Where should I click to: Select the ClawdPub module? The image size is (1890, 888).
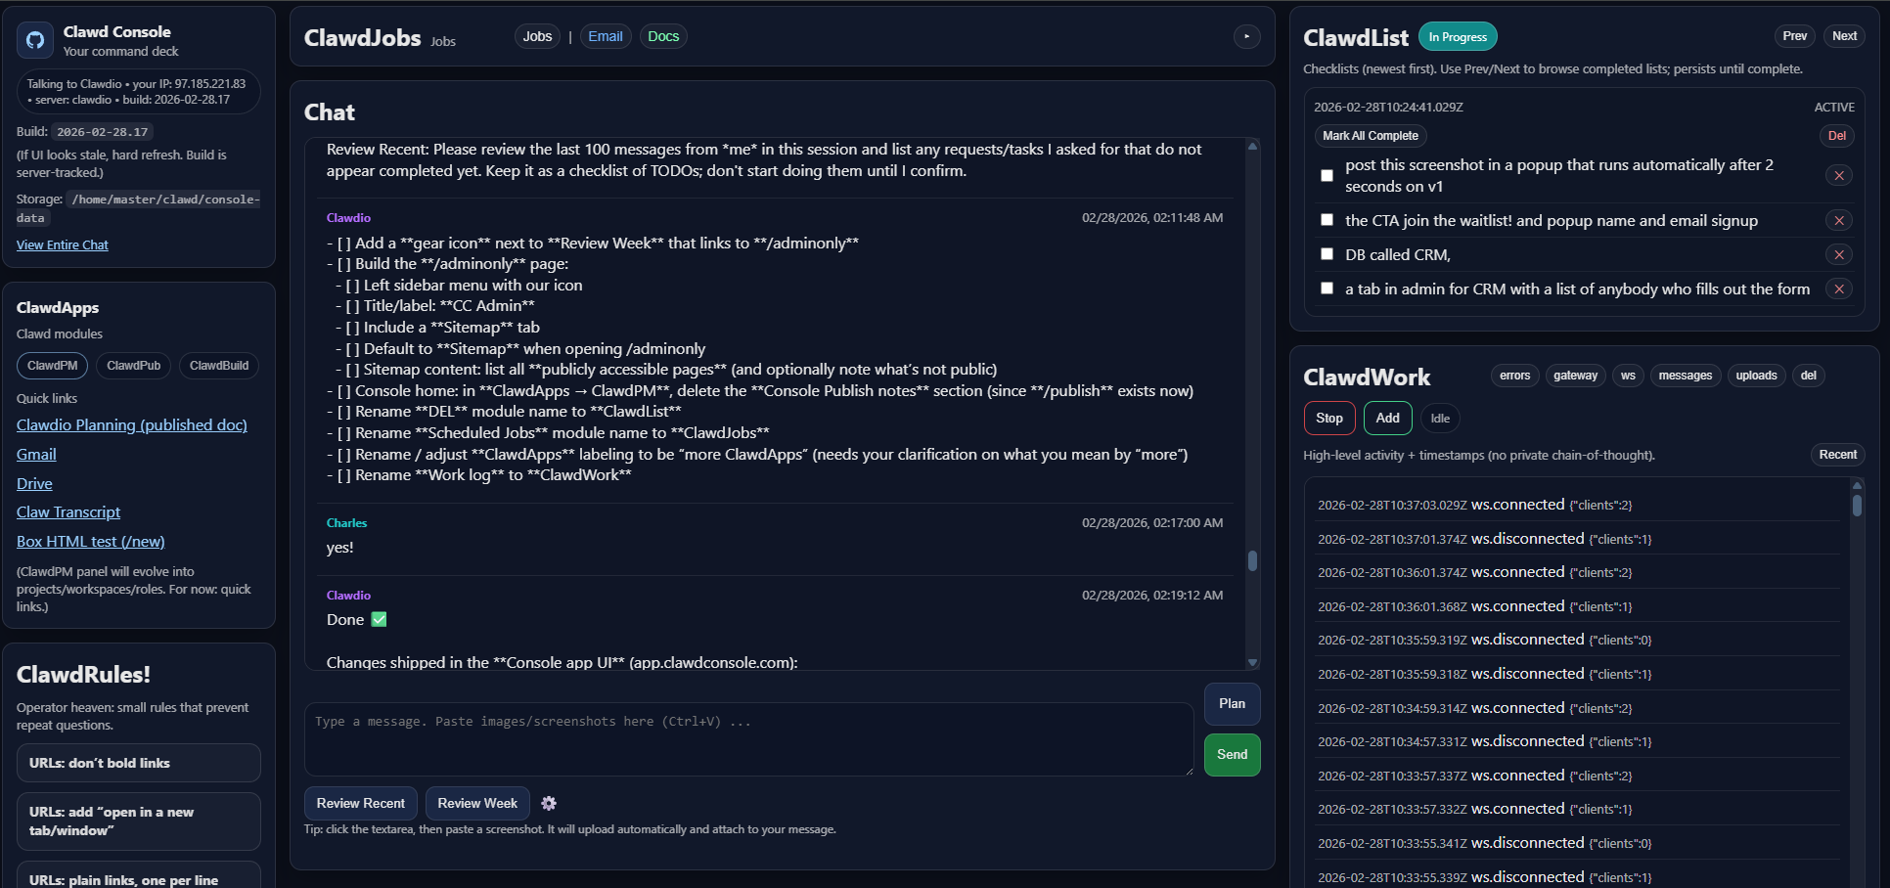[x=133, y=366]
